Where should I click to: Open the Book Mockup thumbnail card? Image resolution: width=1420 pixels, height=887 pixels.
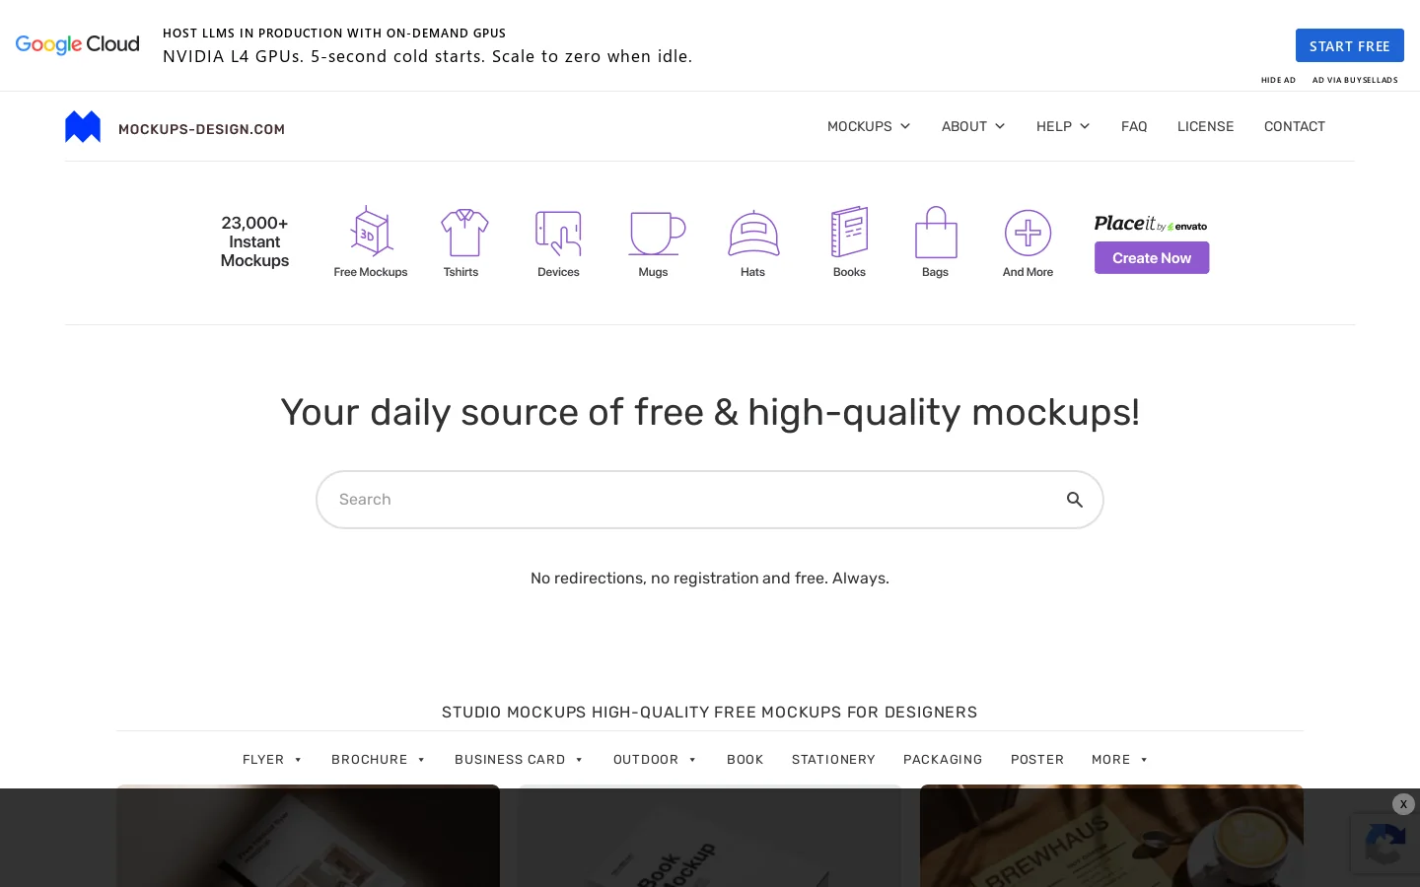(710, 836)
